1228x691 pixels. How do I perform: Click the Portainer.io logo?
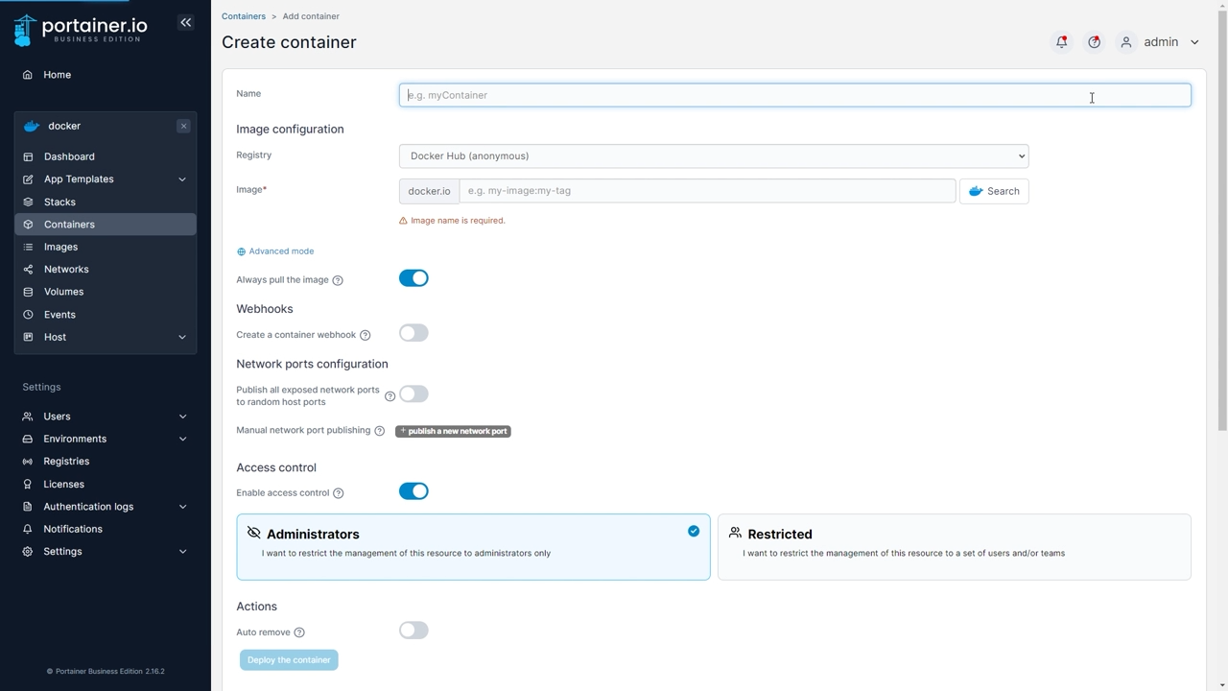point(82,29)
